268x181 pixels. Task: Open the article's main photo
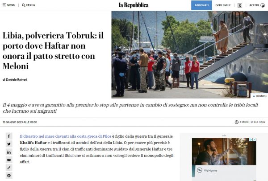tap(189, 54)
